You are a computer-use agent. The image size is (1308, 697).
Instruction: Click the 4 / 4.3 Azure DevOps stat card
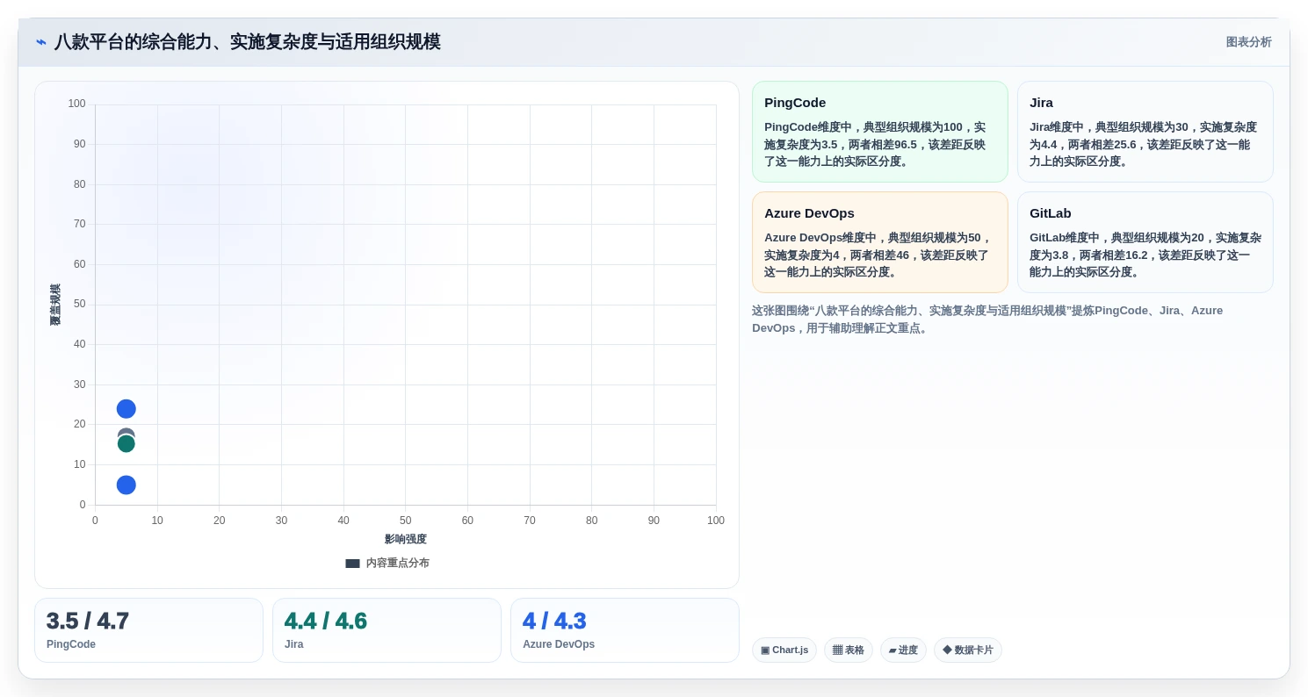625,630
